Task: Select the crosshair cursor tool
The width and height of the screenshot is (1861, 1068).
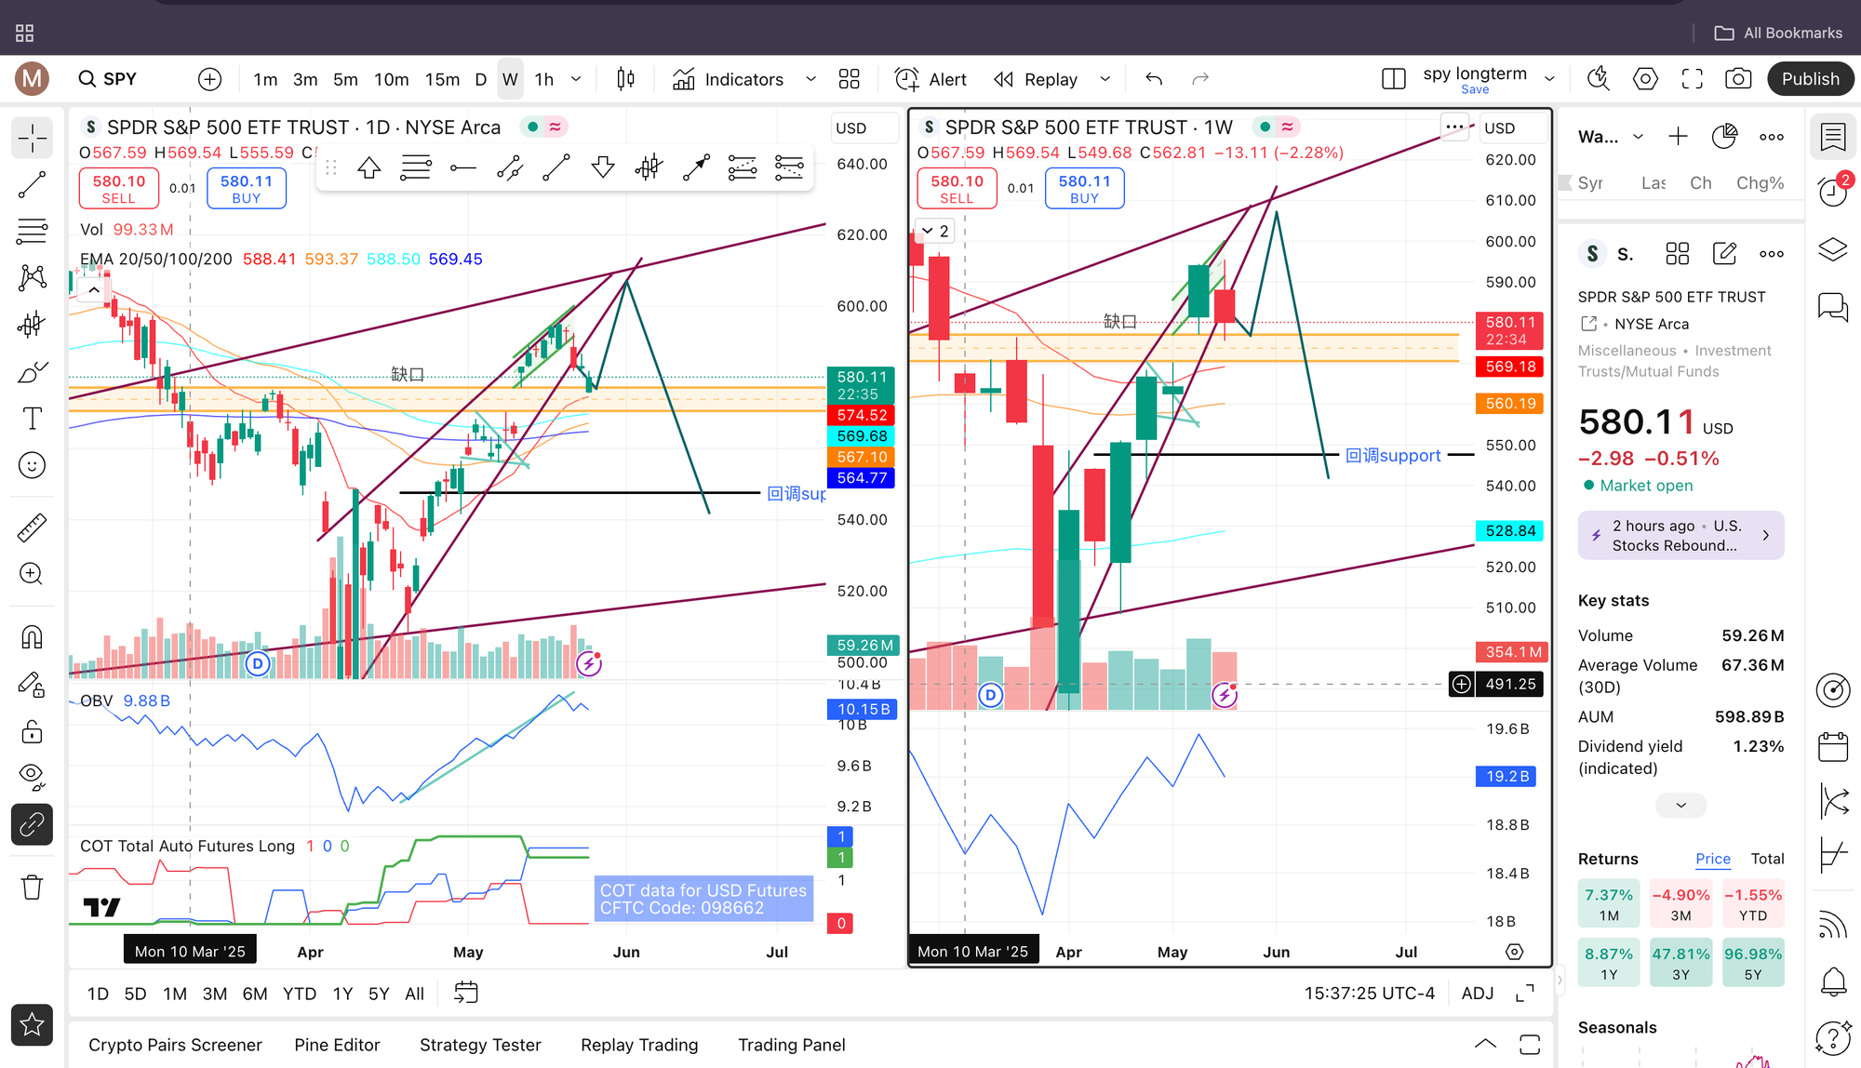Action: click(32, 139)
